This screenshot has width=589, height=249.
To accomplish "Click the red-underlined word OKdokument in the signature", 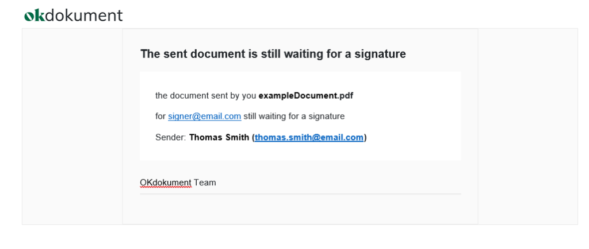I will tap(166, 182).
